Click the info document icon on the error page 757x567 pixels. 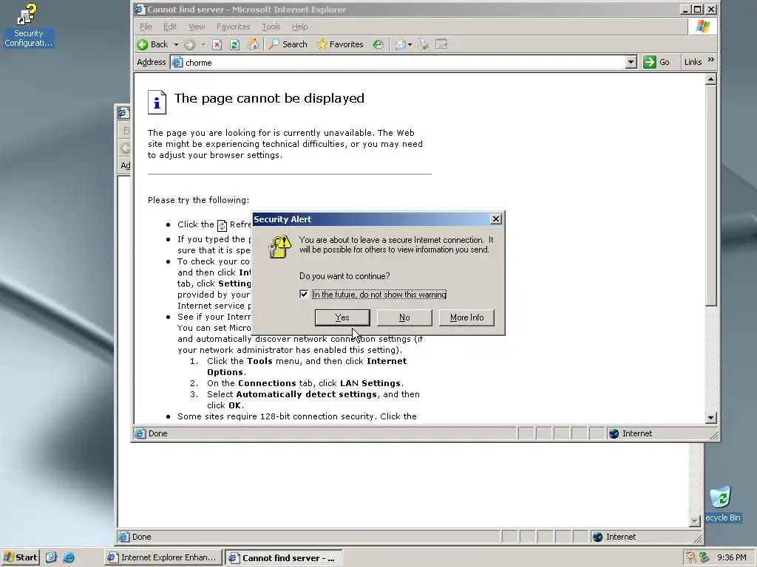click(157, 102)
